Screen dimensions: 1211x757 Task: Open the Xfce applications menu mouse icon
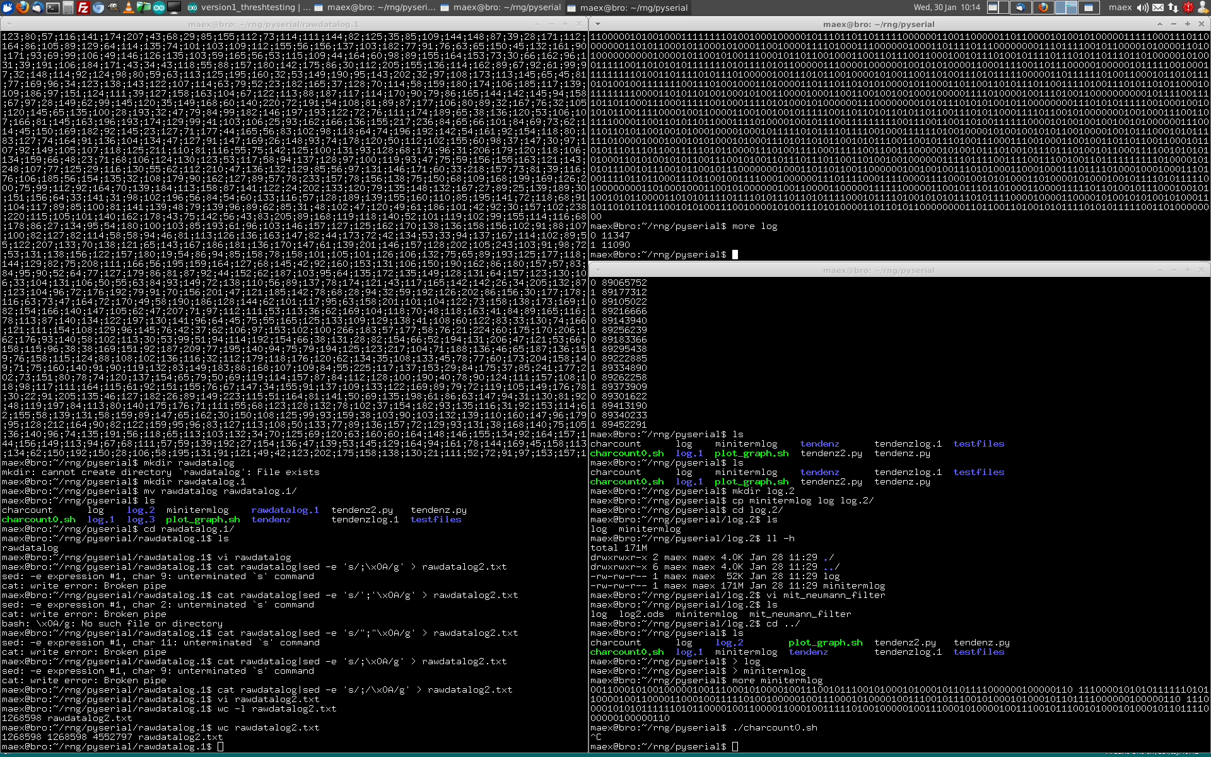coord(8,8)
